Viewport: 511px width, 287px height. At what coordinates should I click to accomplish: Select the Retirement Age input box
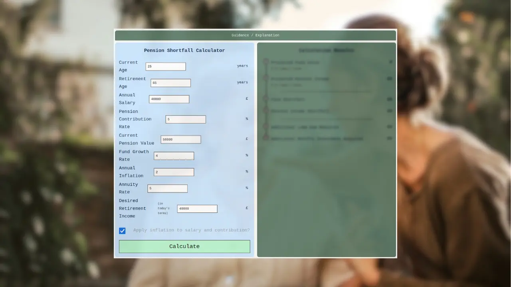170,83
